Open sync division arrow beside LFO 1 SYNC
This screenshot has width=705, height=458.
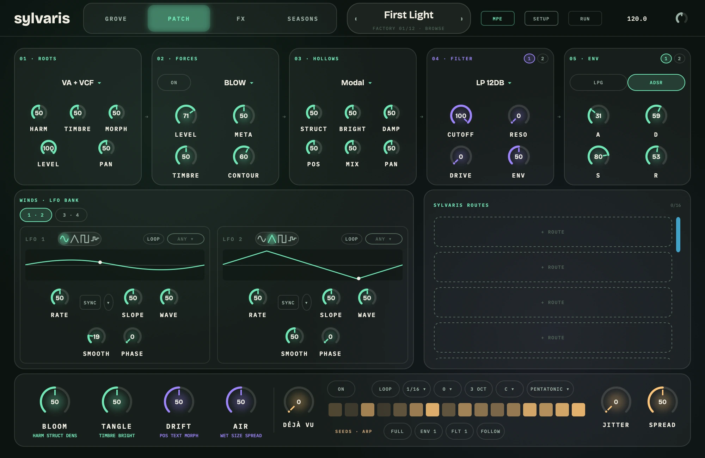tap(108, 303)
